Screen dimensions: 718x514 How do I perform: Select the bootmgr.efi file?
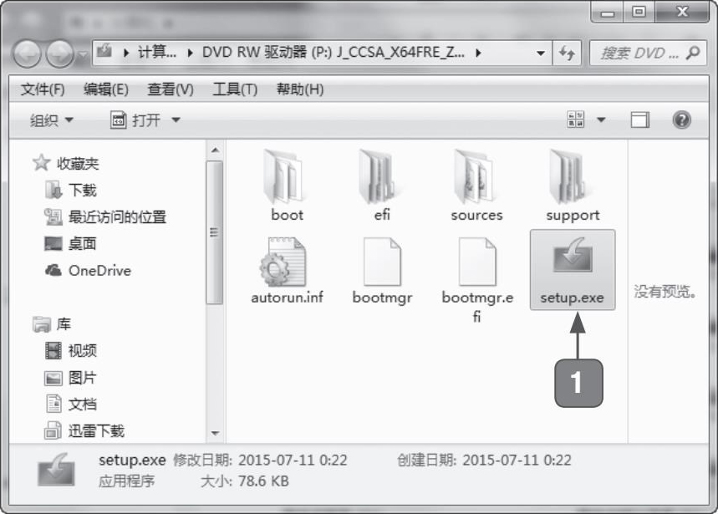[477, 279]
